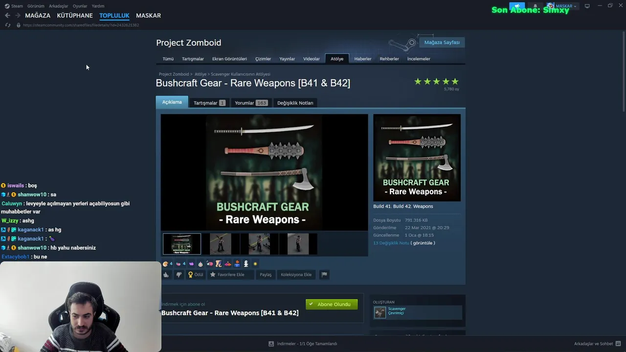Open the Görünüm menu
Viewport: 626px width, 352px height.
coord(36,6)
